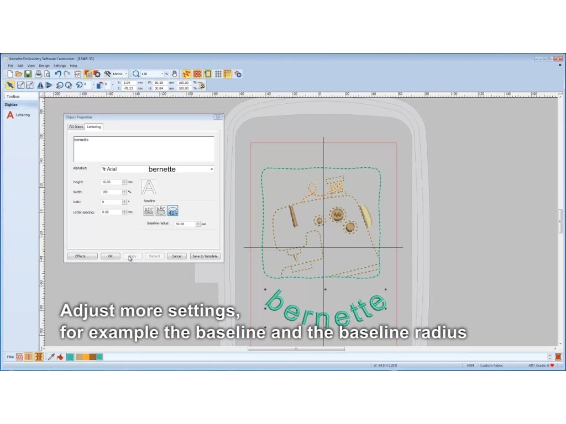Click the Effects... button
The image size is (566, 424).
[x=82, y=256]
